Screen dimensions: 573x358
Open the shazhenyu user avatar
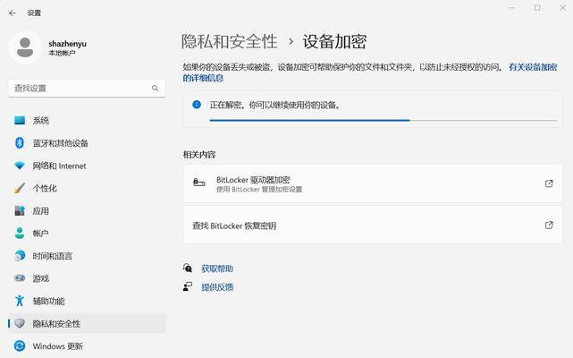click(x=25, y=47)
